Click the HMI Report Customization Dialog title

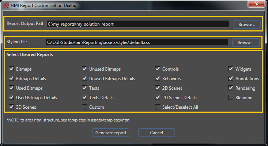pyautogui.click(x=44, y=5)
